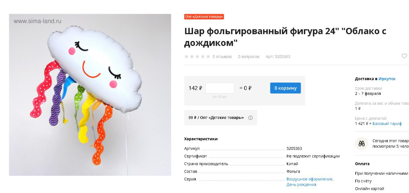The width and height of the screenshot is (409, 193).
Task: Click the info icon beside wholesale price
Action: [x=251, y=118]
